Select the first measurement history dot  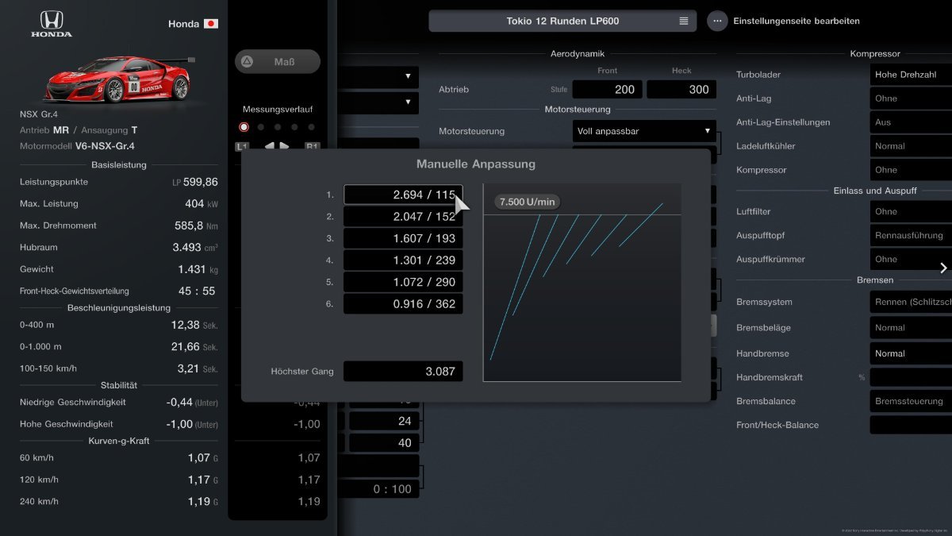244,127
